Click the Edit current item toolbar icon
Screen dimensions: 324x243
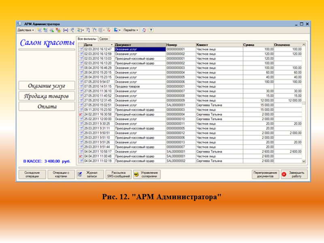pyautogui.click(x=52, y=30)
